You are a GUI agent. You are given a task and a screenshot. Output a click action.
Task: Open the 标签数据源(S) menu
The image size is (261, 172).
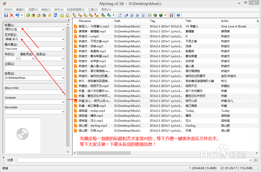[x=76, y=10]
